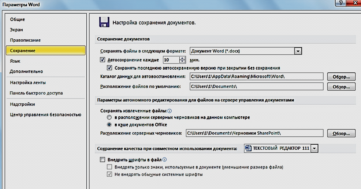Open Центр управления безопасностью

46,115
